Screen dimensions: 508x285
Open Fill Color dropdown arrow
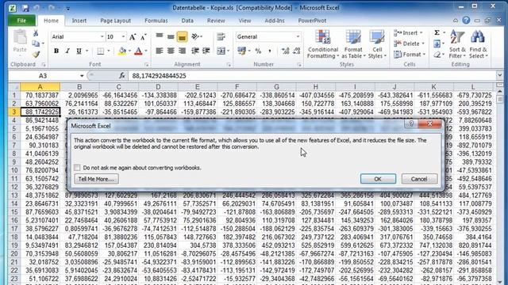click(x=129, y=51)
